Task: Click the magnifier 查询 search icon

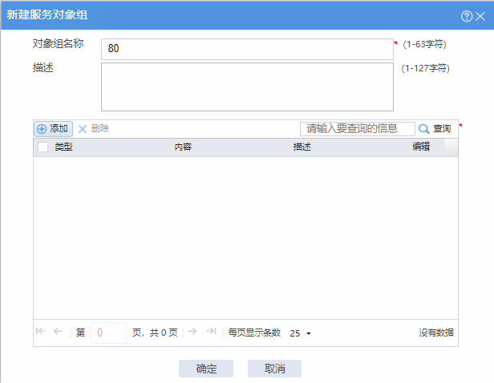Action: 423,128
